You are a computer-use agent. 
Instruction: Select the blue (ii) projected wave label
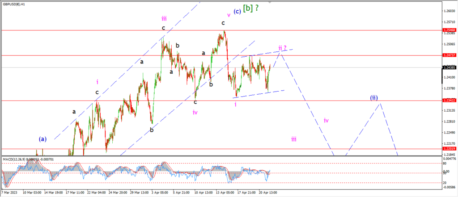click(374, 97)
